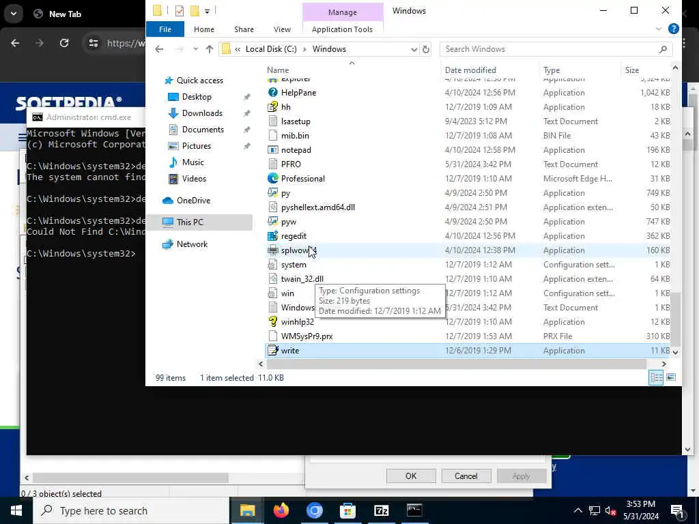The height and width of the screenshot is (524, 699).
Task: Open the Chrome tab search dropdown
Action: [14, 14]
